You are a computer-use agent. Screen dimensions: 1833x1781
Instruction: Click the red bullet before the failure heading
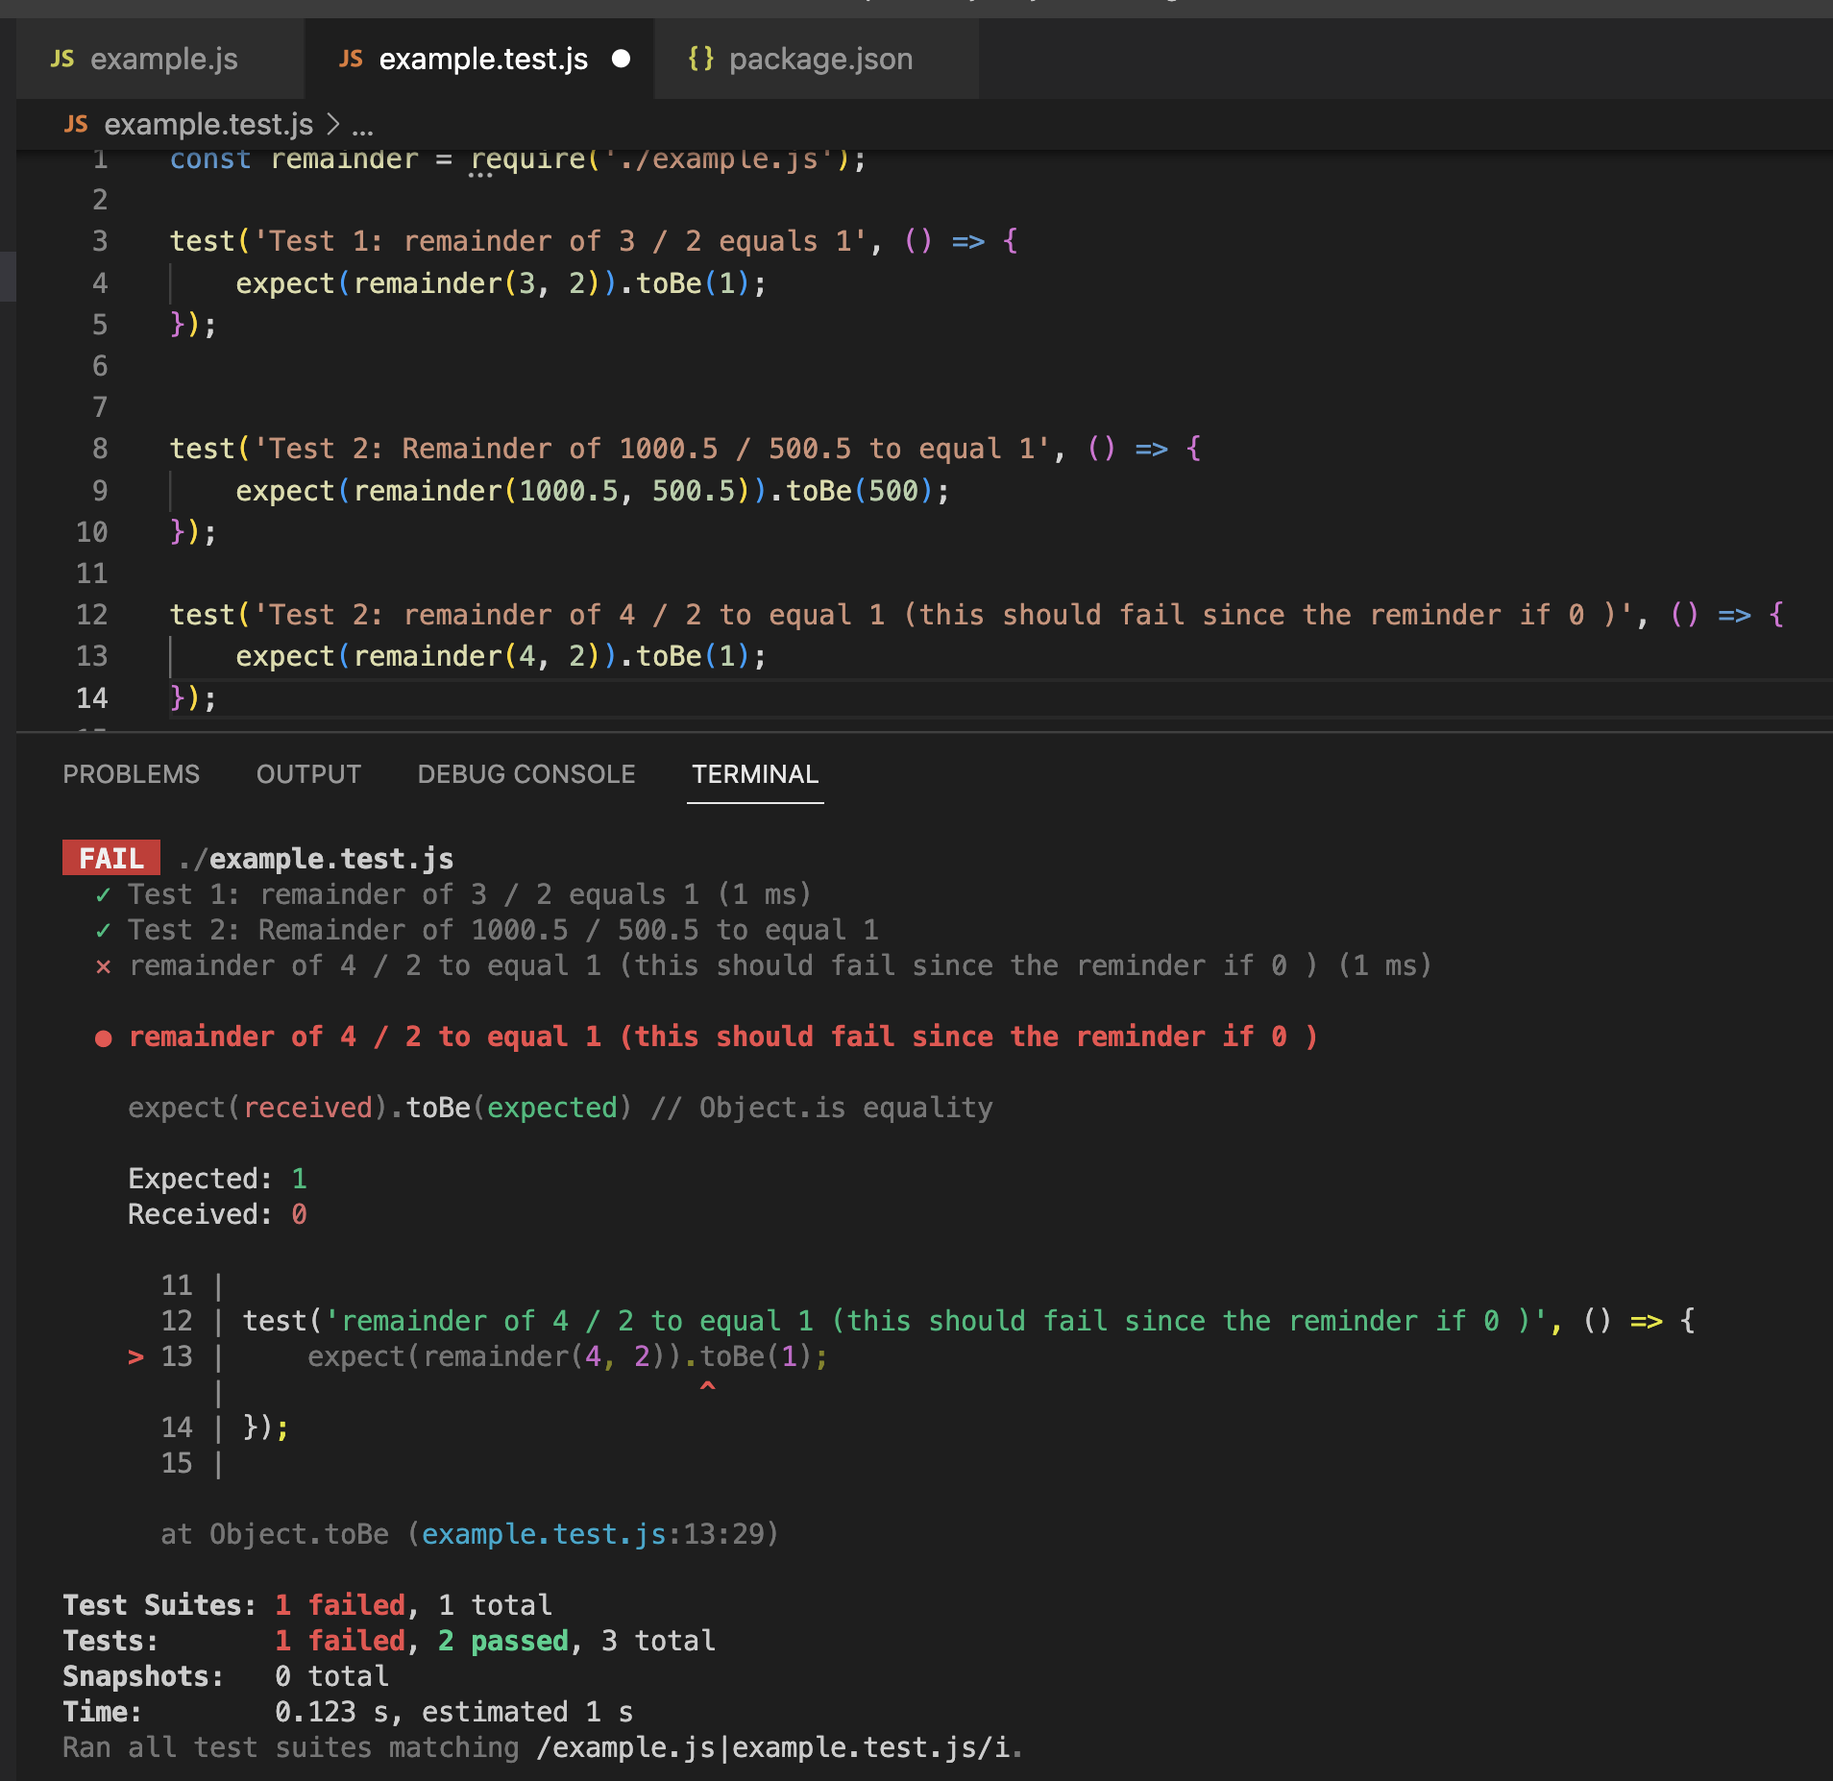[x=104, y=1038]
